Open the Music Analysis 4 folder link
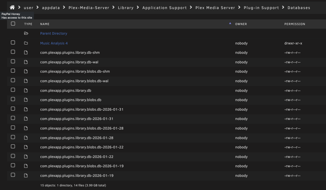The image size is (326, 190). 54,43
